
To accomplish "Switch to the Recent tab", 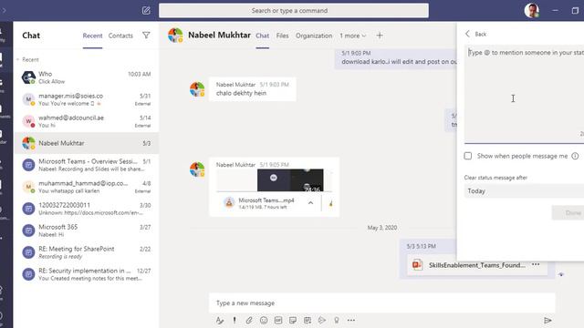I will (92, 36).
